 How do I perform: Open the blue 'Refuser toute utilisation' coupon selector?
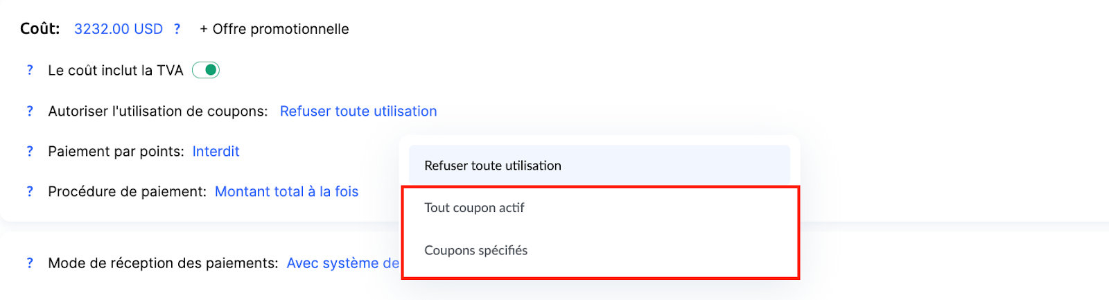[358, 112]
